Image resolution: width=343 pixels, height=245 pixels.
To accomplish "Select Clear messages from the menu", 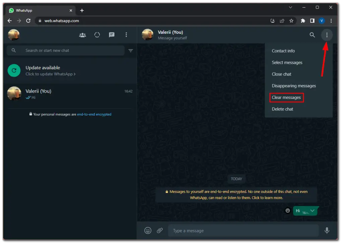I will click(x=286, y=97).
